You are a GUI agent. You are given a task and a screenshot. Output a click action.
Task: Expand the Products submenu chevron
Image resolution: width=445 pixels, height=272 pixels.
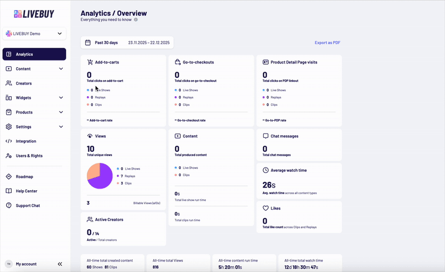61,112
